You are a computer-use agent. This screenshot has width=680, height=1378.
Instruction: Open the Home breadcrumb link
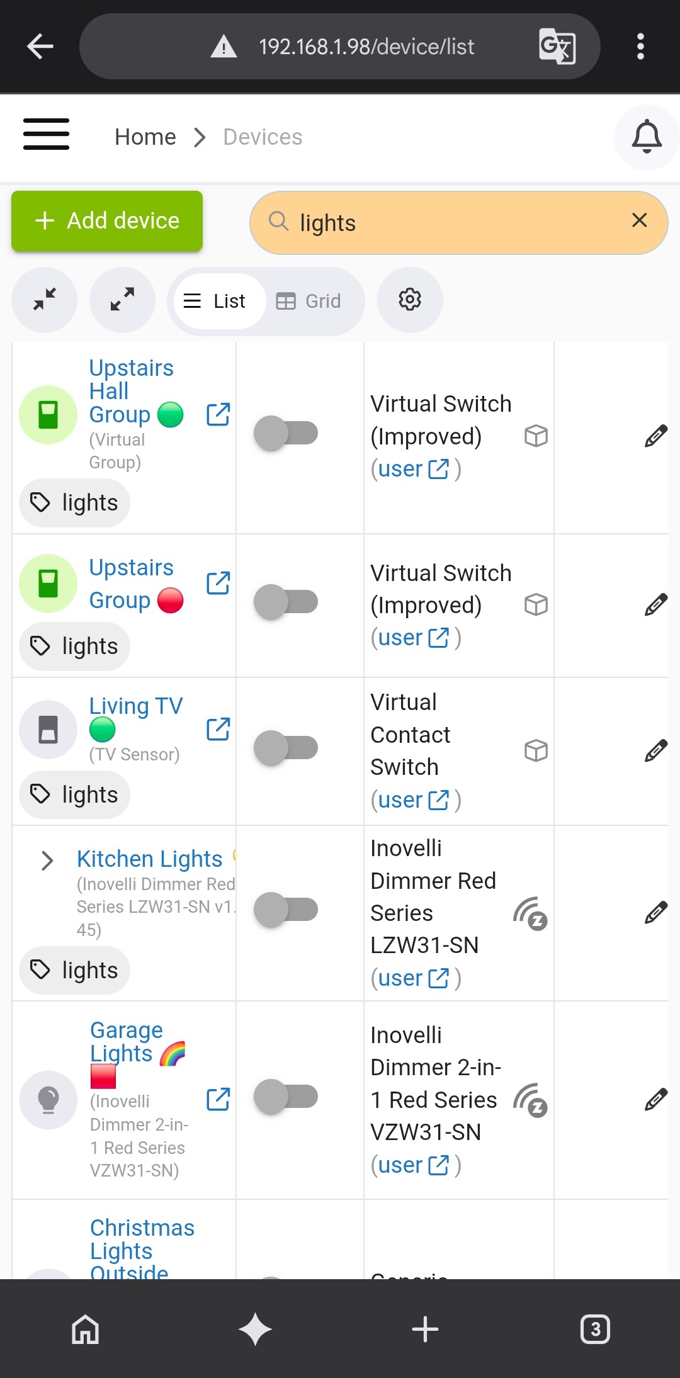[x=145, y=137]
